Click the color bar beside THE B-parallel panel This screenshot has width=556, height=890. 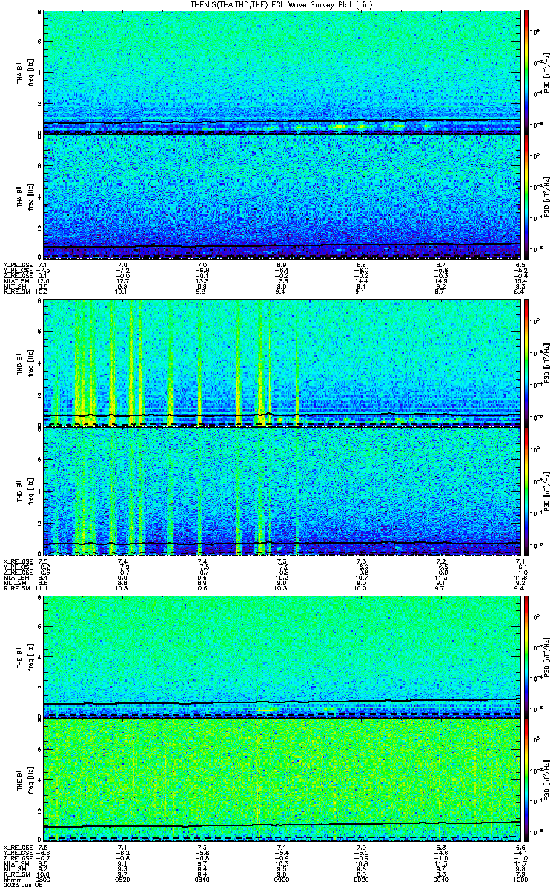[527, 779]
